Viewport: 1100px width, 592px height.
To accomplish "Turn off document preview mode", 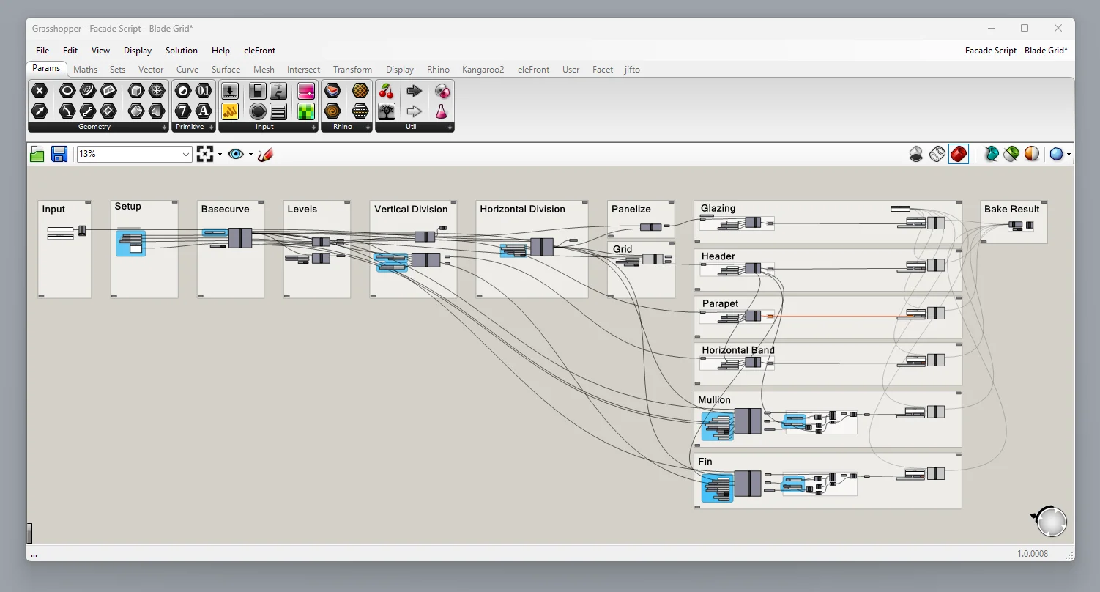I will pyautogui.click(x=916, y=154).
